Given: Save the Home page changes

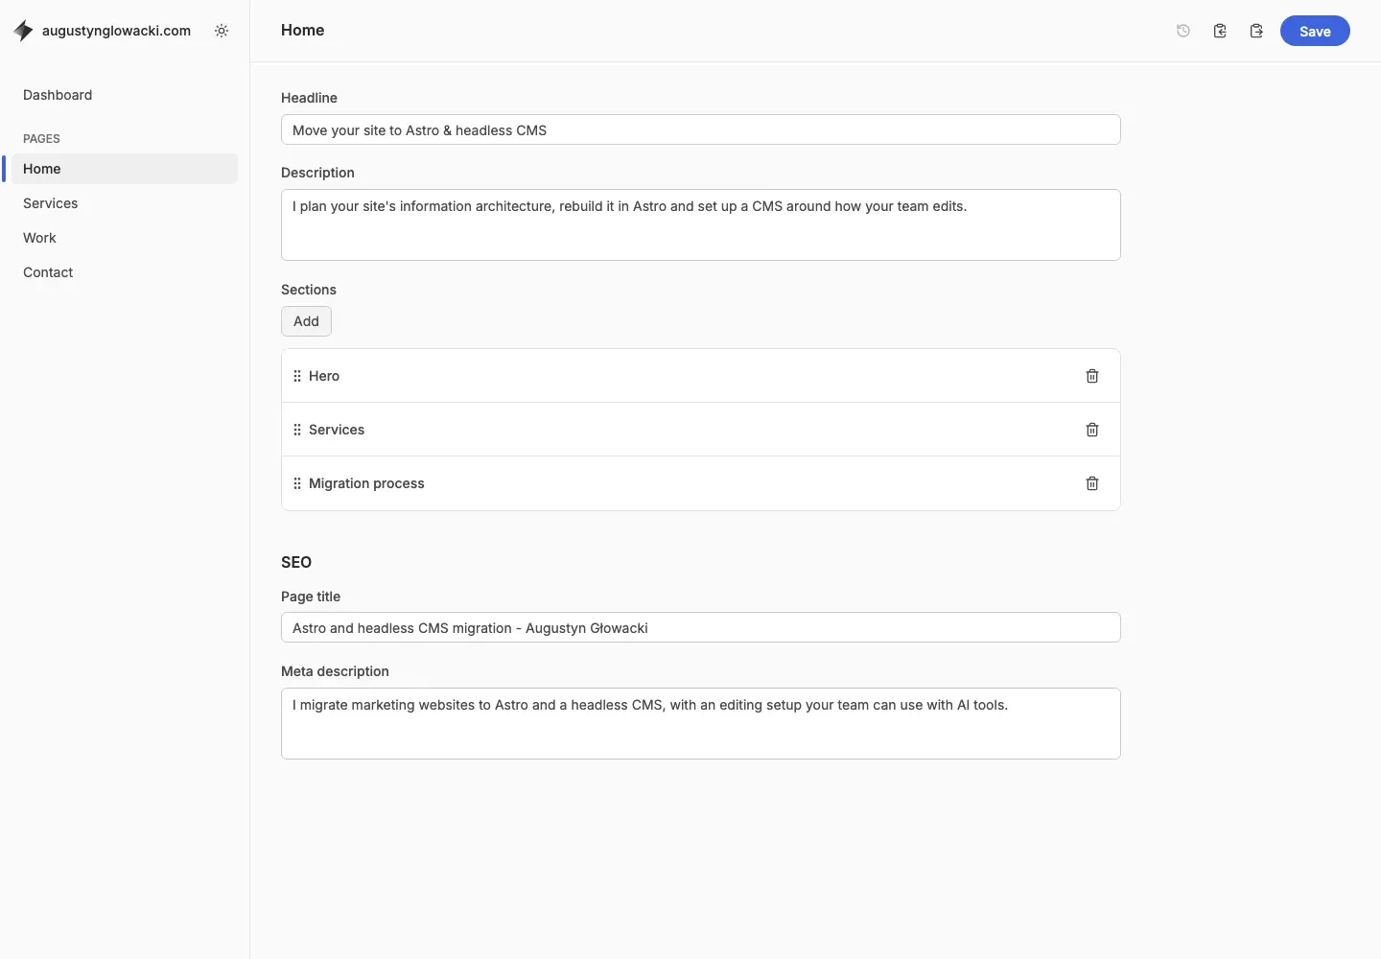Looking at the screenshot, I should pyautogui.click(x=1315, y=31).
